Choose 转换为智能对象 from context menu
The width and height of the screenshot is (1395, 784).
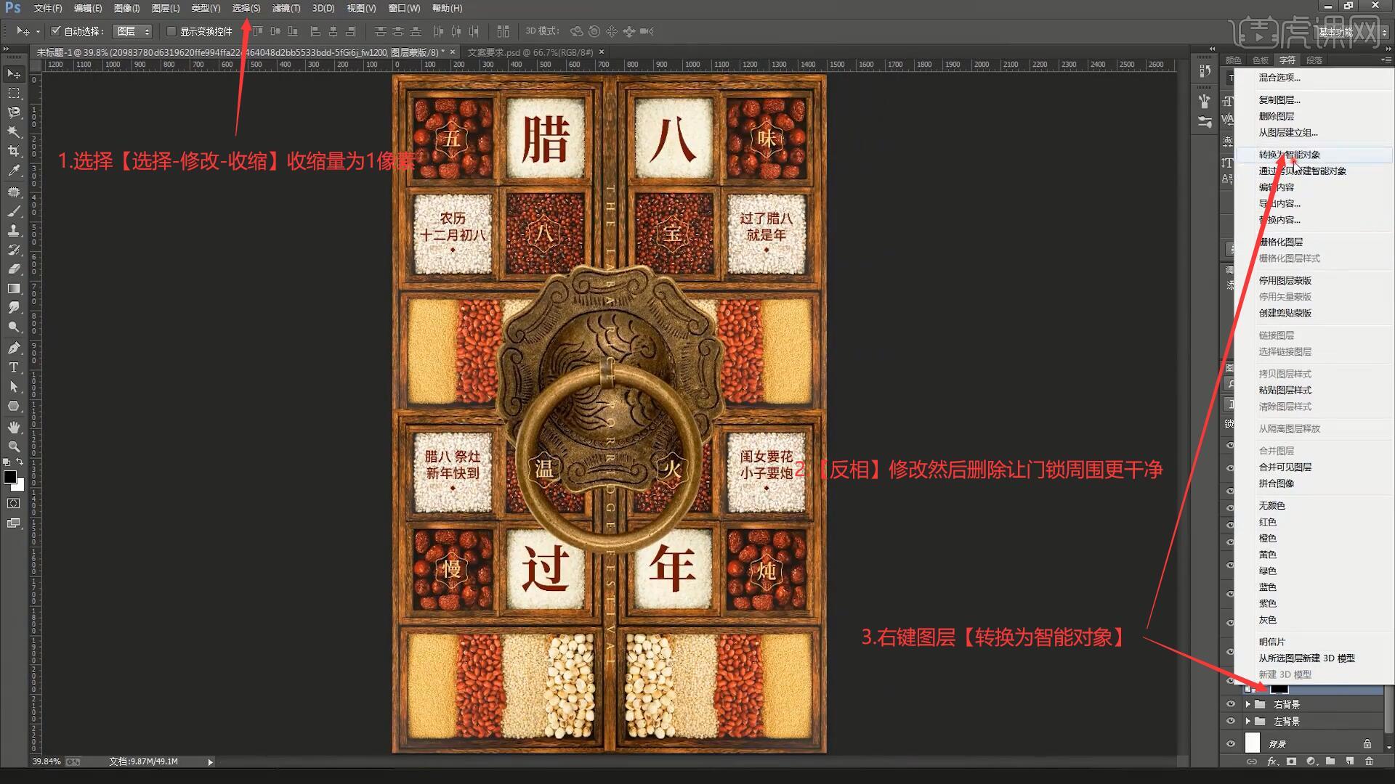tap(1289, 155)
